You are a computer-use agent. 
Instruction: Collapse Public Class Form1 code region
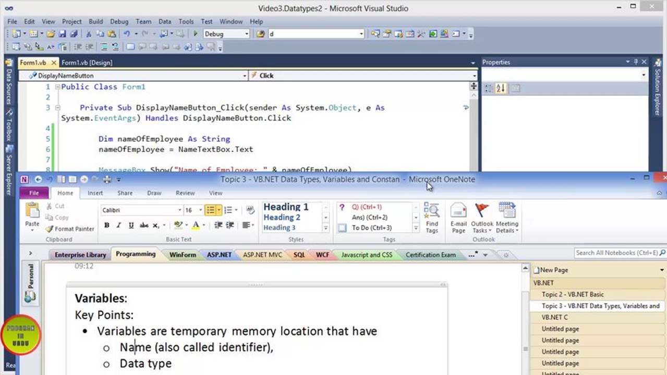click(x=58, y=87)
